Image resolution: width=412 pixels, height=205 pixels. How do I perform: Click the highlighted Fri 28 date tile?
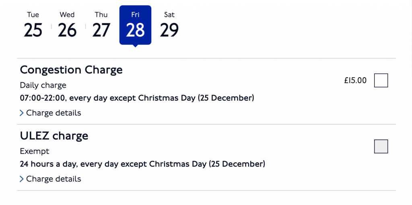coord(135,25)
